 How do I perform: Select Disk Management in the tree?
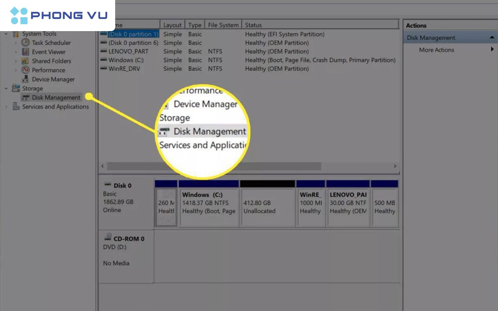pos(56,97)
